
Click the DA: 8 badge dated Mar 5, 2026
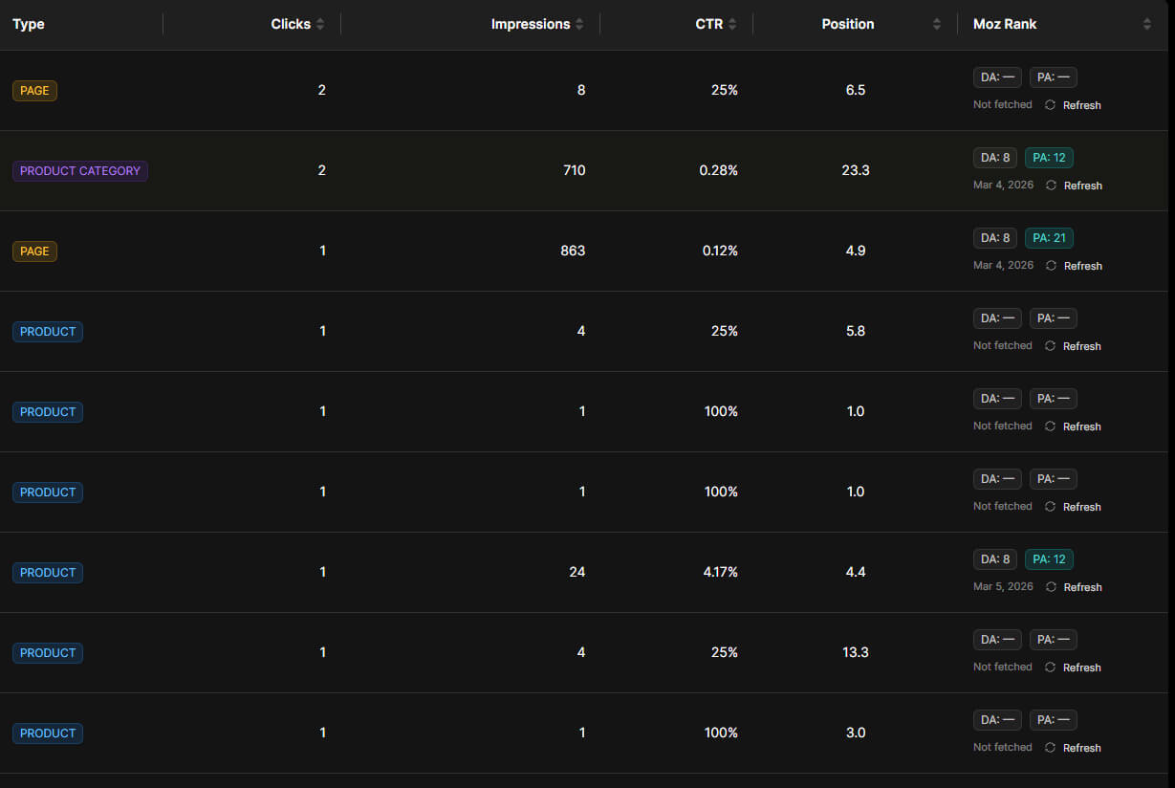994,559
